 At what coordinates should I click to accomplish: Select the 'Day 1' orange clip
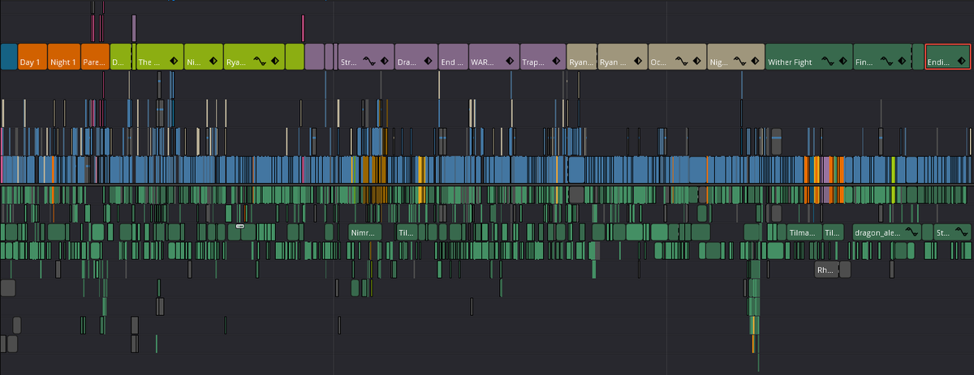[x=32, y=57]
